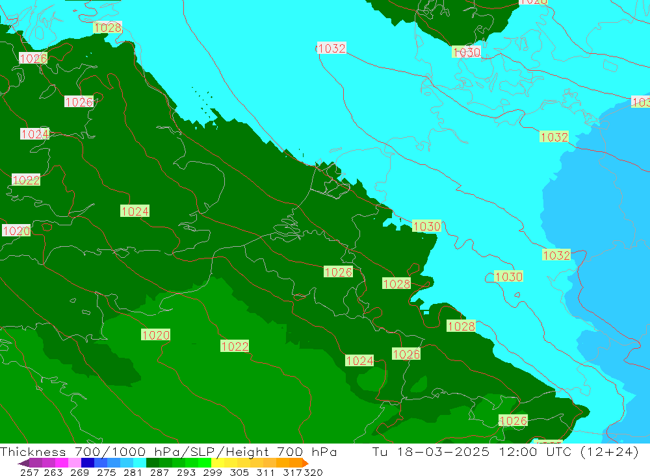Click the darkest green legend swatch
This screenshot has height=476, width=650.
point(153,463)
